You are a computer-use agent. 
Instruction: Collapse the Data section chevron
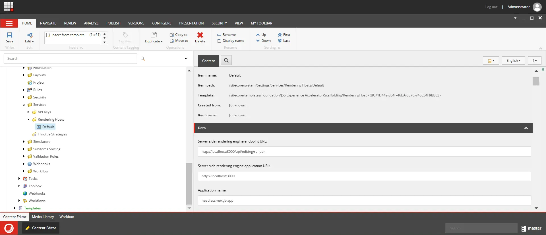click(526, 128)
